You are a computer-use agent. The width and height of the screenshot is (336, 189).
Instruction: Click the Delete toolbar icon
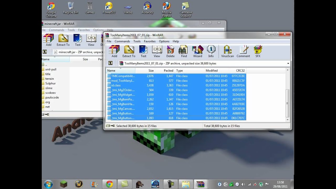click(170, 51)
